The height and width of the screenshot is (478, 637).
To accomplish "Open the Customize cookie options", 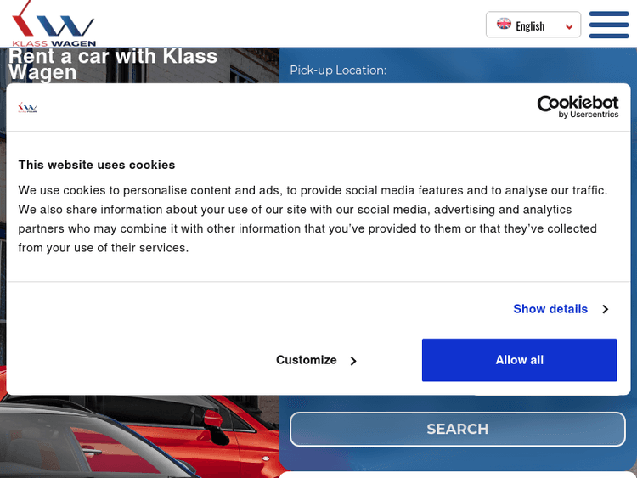I will [307, 360].
